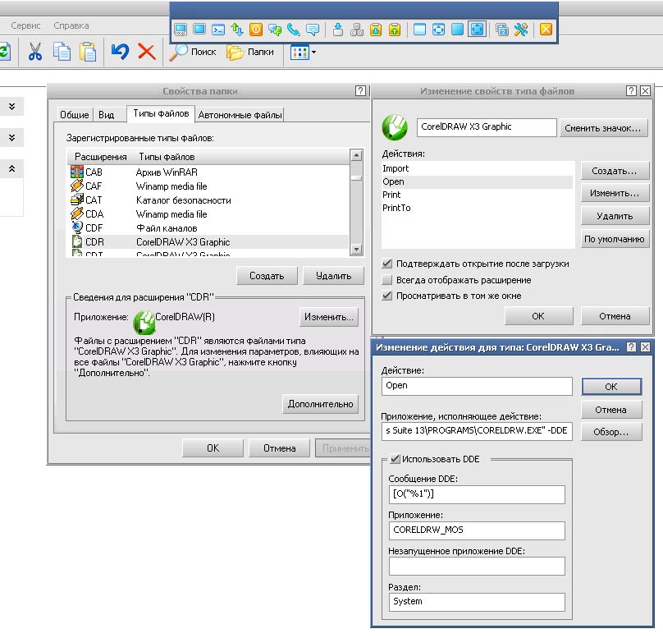Click the red Delete X icon
Screen dimensions: 663x638
pos(147,52)
